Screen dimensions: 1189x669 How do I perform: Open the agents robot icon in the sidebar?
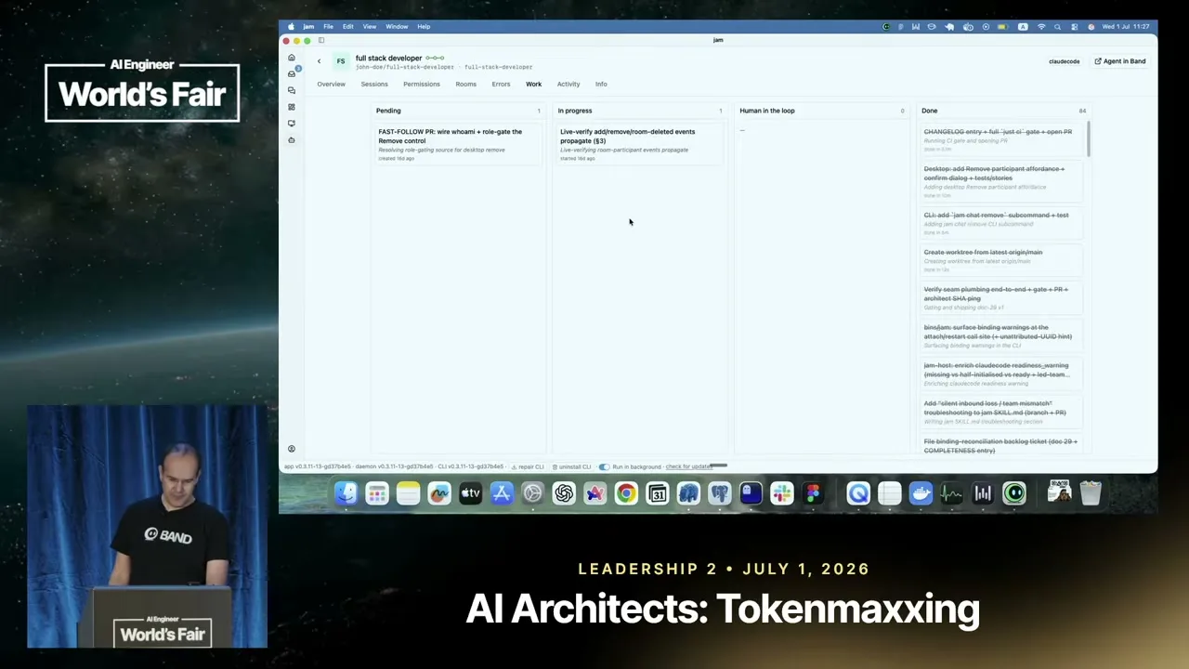pyautogui.click(x=292, y=140)
